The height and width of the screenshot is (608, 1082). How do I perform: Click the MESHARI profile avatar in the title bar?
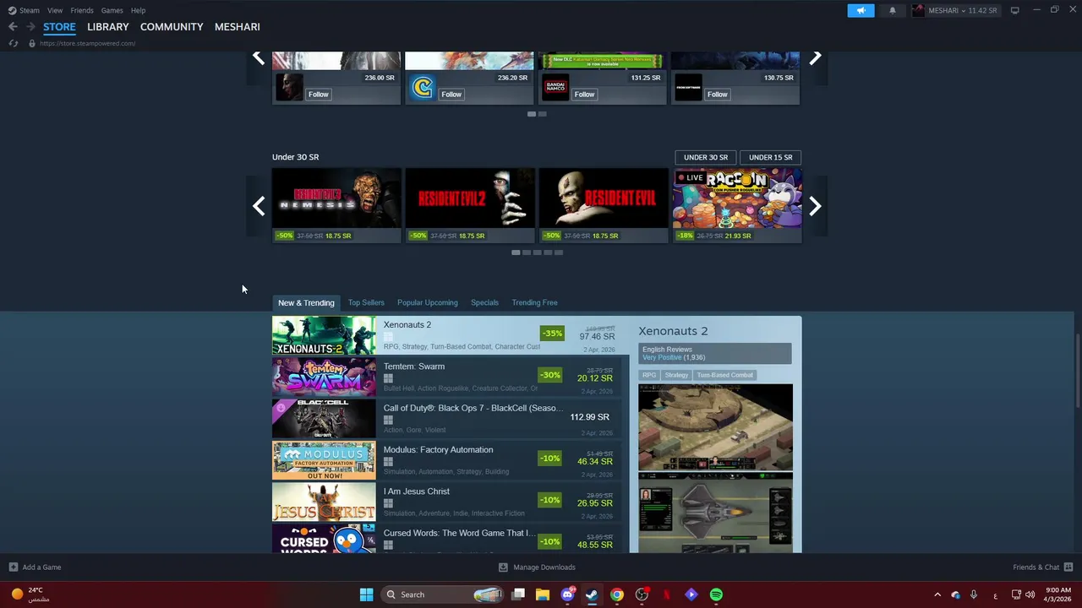click(919, 10)
